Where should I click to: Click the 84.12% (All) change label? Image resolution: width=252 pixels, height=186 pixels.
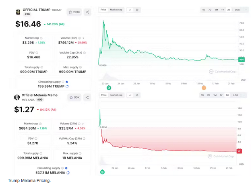pos(47,110)
